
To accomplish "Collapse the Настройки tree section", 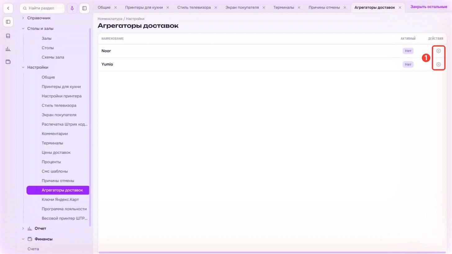I will coord(23,67).
